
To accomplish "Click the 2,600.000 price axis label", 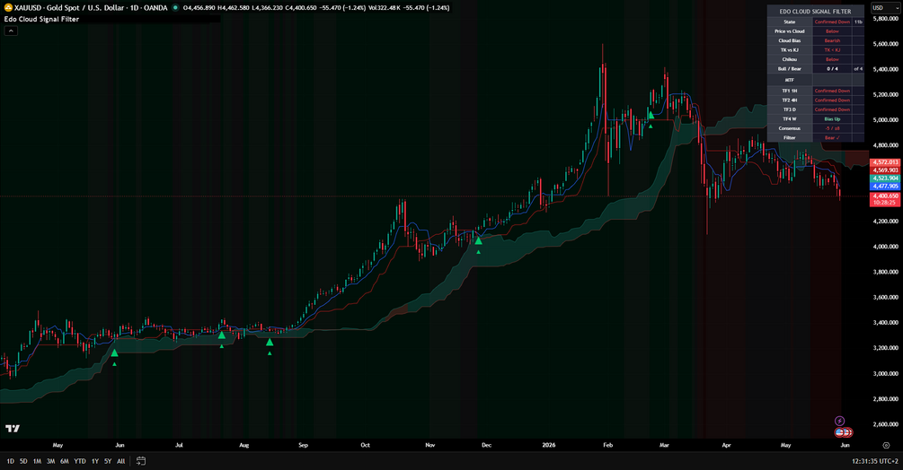I will pyautogui.click(x=885, y=424).
